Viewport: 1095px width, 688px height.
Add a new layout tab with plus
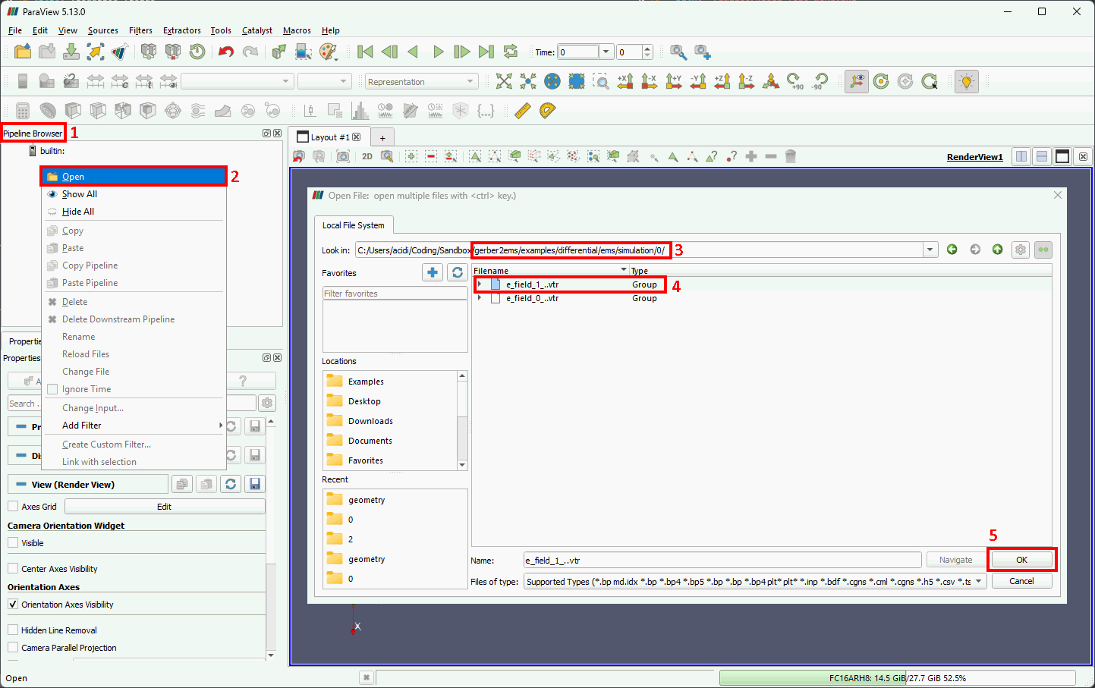coord(382,137)
